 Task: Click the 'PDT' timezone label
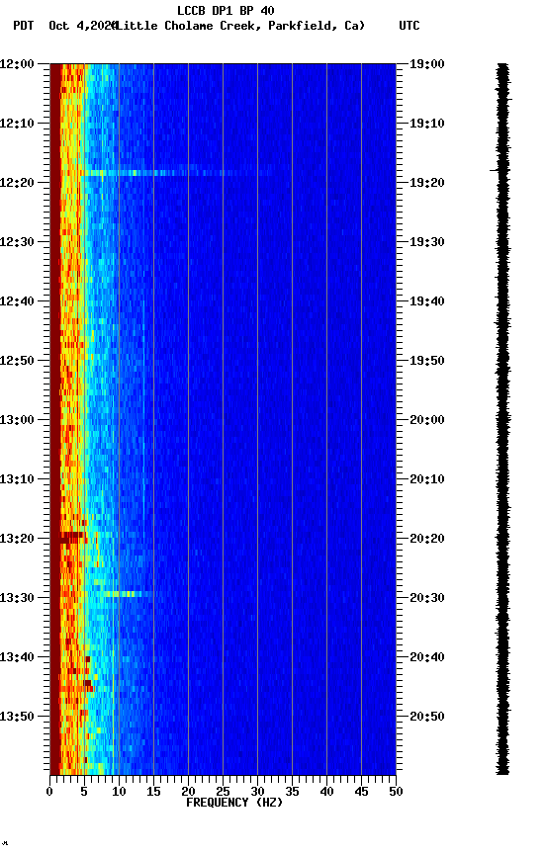point(24,26)
